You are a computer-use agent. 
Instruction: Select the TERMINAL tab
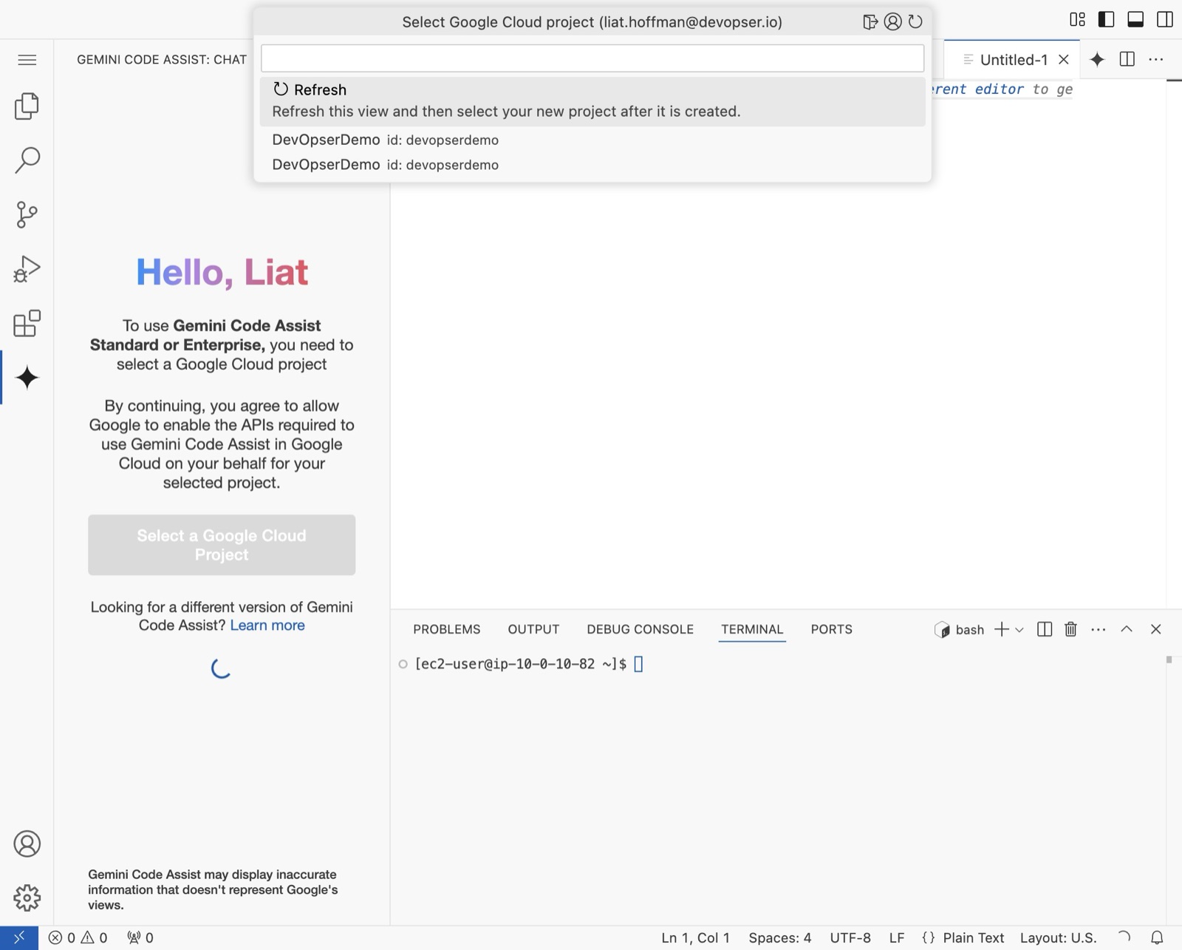752,629
